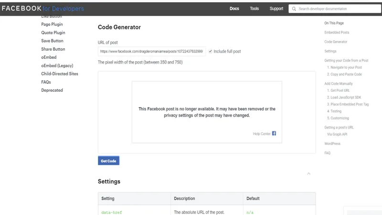Toggle the Include full post checkbox
Screen dimensions: 382x215
tap(210, 51)
